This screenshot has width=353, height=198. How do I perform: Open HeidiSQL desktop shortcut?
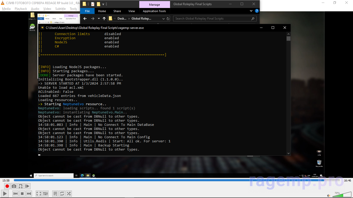coord(32,27)
